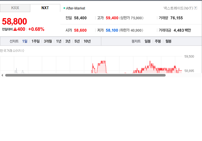Click the 넥스트레이드(NXT) label
The image size is (202, 141).
178,8
